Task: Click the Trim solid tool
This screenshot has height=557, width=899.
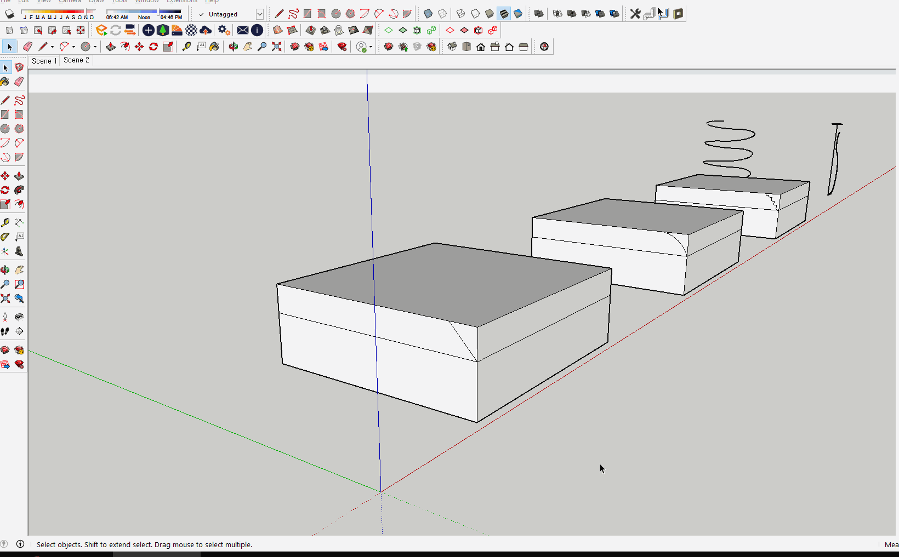Action: pyautogui.click(x=600, y=14)
